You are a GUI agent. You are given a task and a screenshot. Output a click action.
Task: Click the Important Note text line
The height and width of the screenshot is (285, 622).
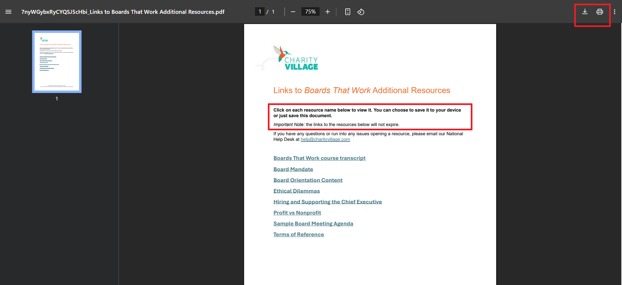click(336, 125)
